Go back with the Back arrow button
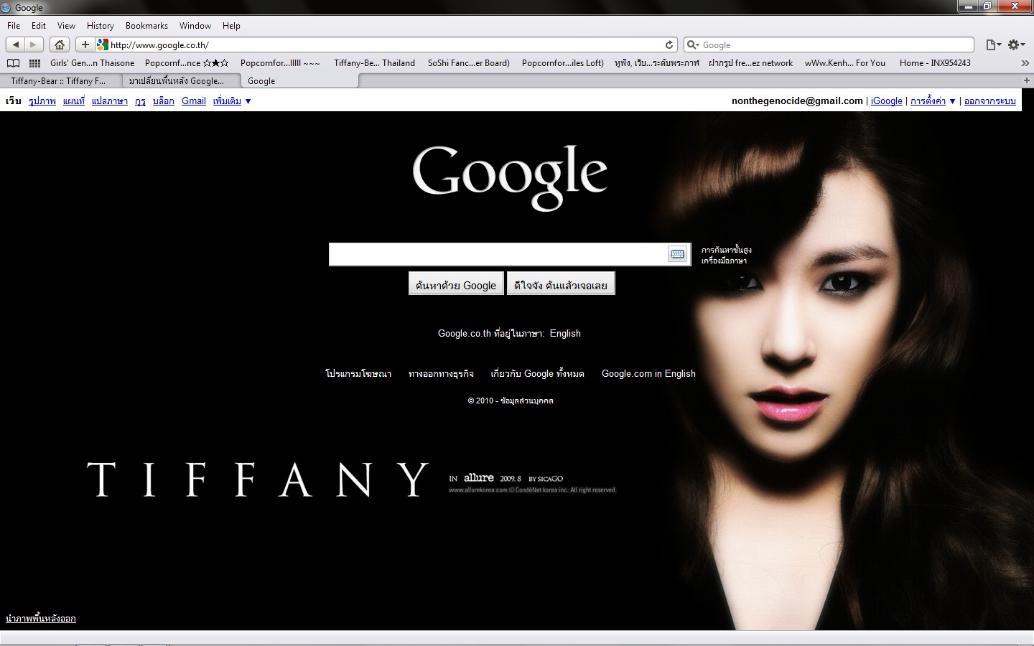Screen dimensions: 1034x646 pos(17,45)
